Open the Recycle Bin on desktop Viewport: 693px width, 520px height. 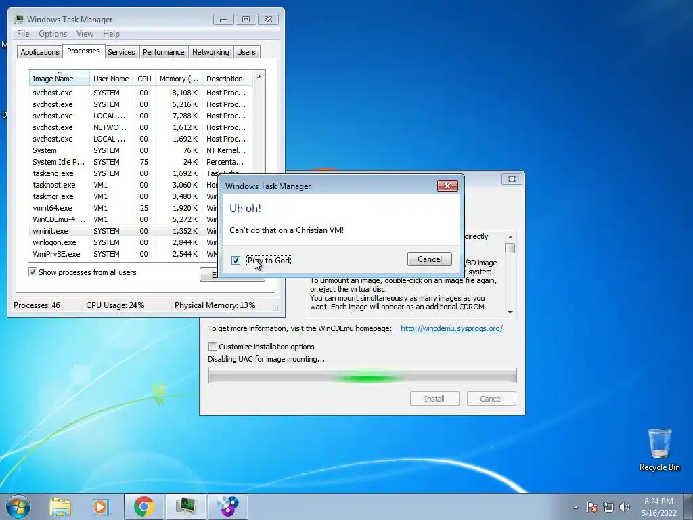(x=659, y=450)
